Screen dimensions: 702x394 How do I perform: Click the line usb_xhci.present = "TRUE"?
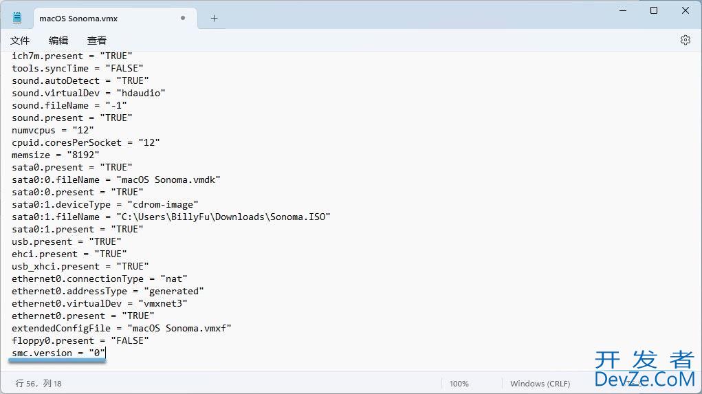[80, 266]
